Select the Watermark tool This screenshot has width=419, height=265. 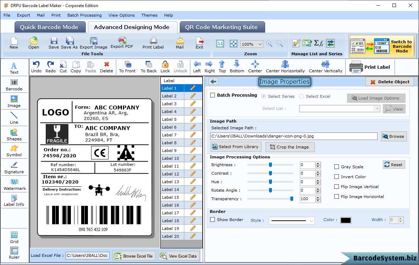15,184
